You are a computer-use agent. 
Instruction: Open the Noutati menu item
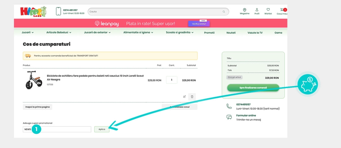point(231,33)
